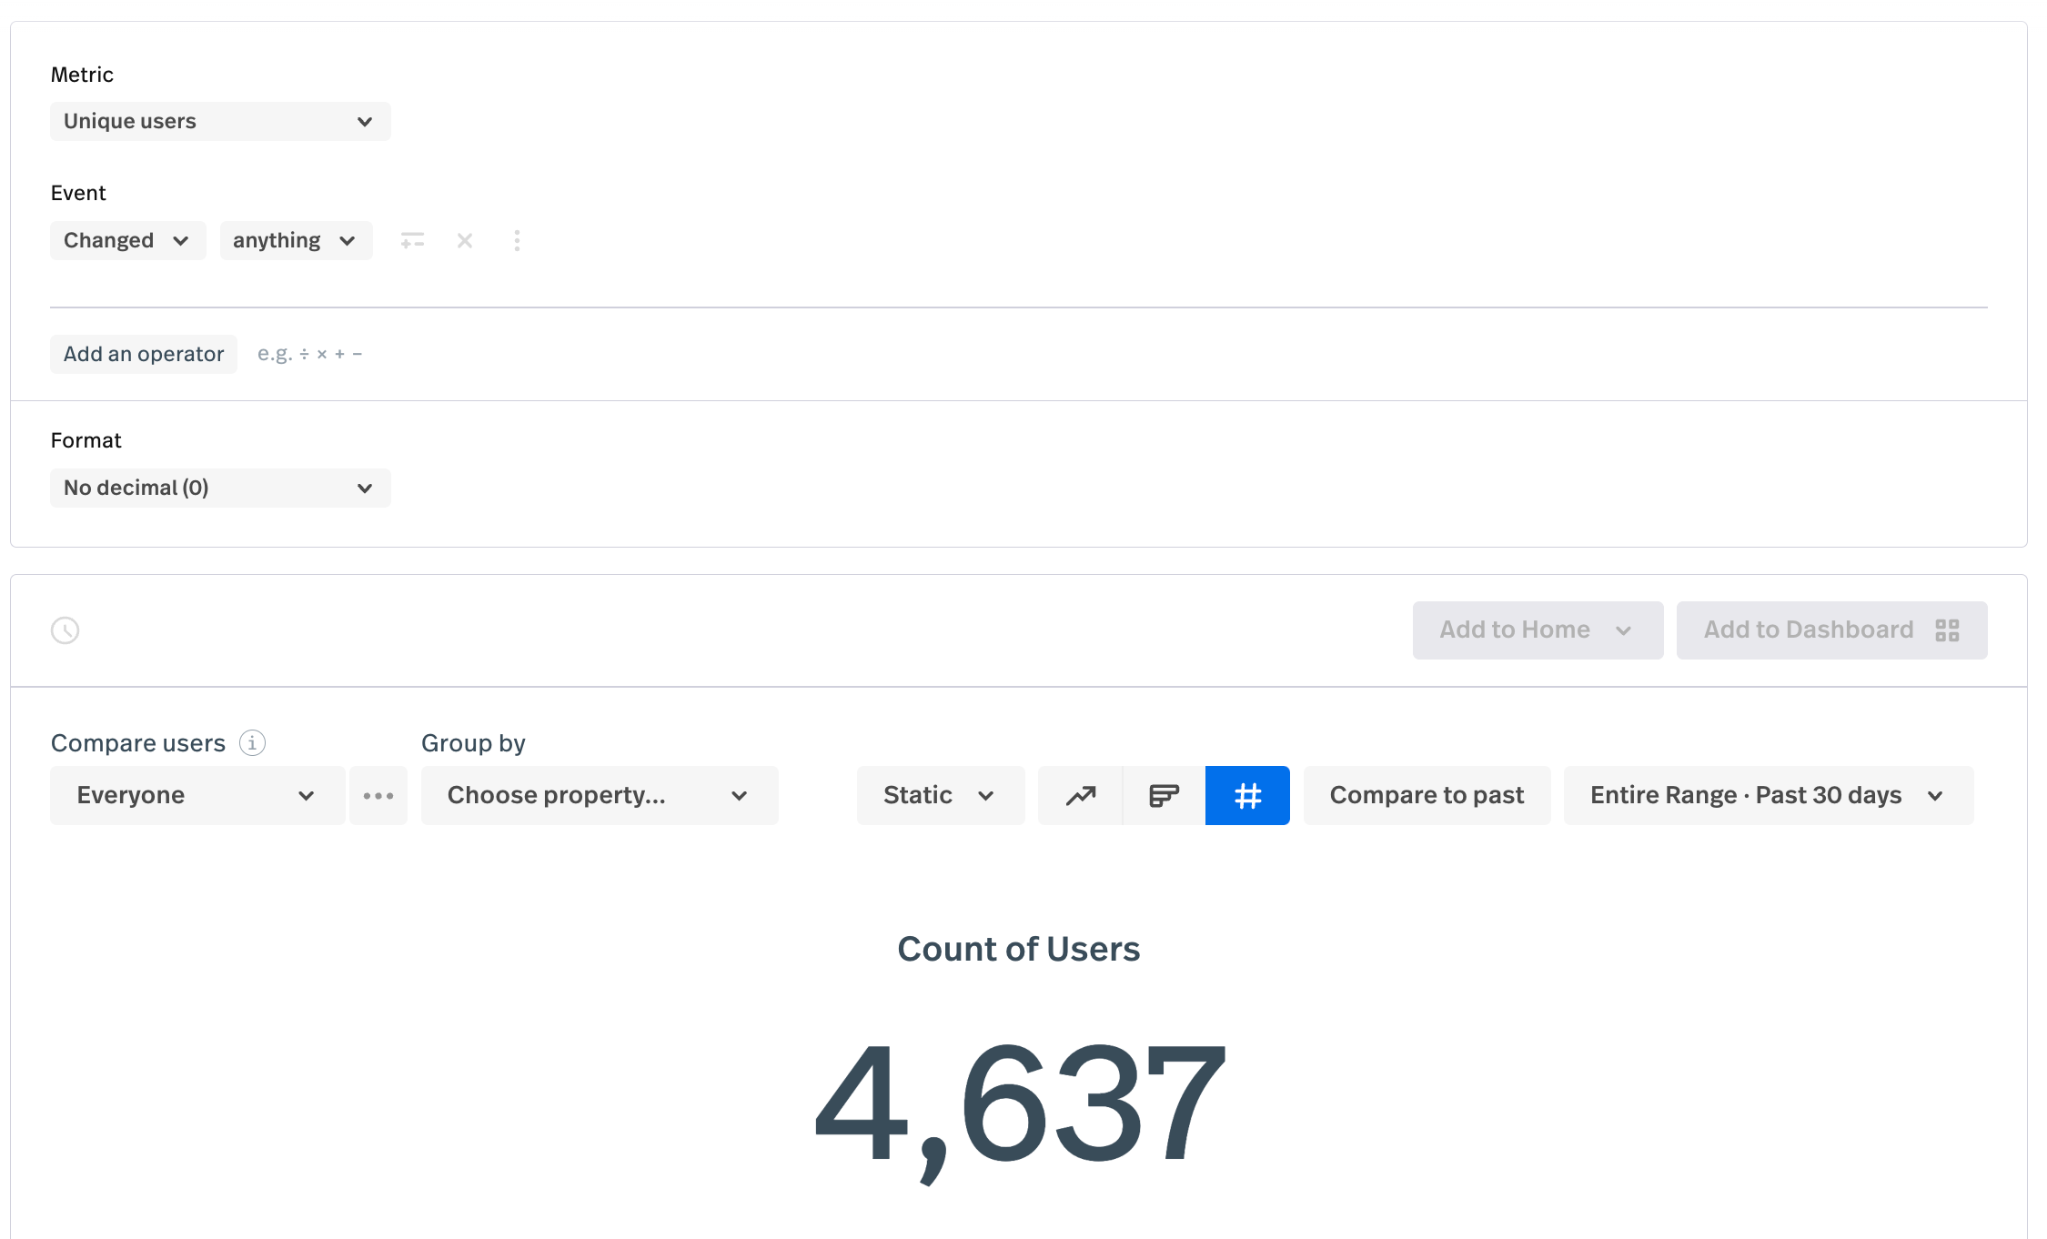
Task: Click the clock history icon
Action: click(x=66, y=630)
